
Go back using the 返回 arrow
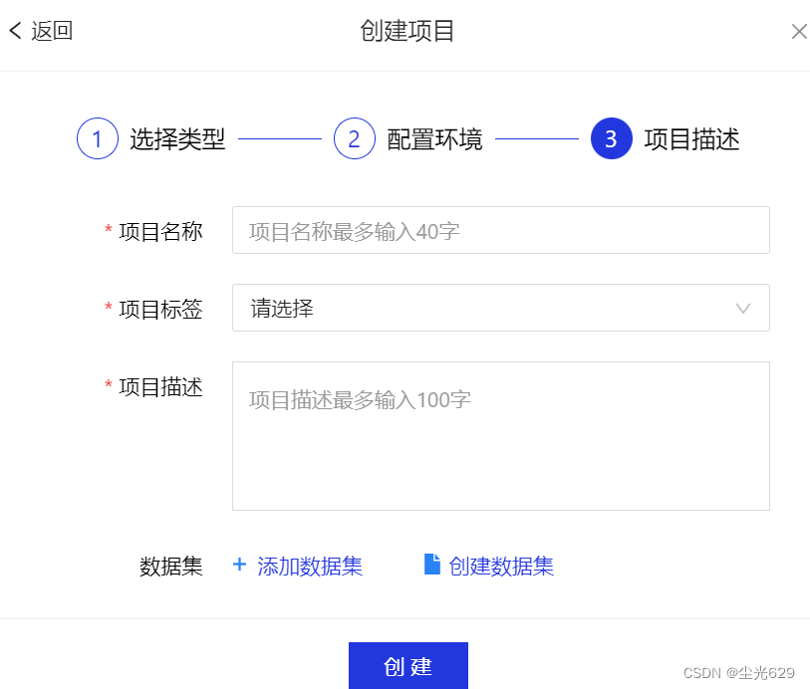[x=16, y=31]
